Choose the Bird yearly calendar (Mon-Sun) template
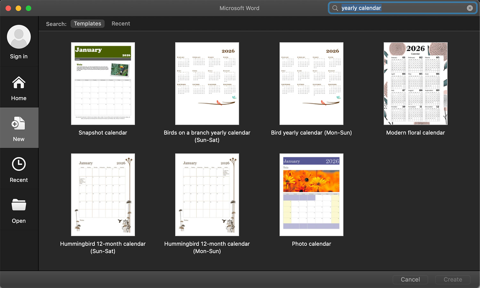The height and width of the screenshot is (288, 480). pyautogui.click(x=311, y=83)
